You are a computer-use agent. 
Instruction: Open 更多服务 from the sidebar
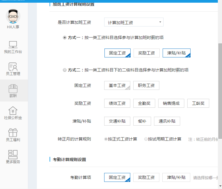tap(13, 157)
